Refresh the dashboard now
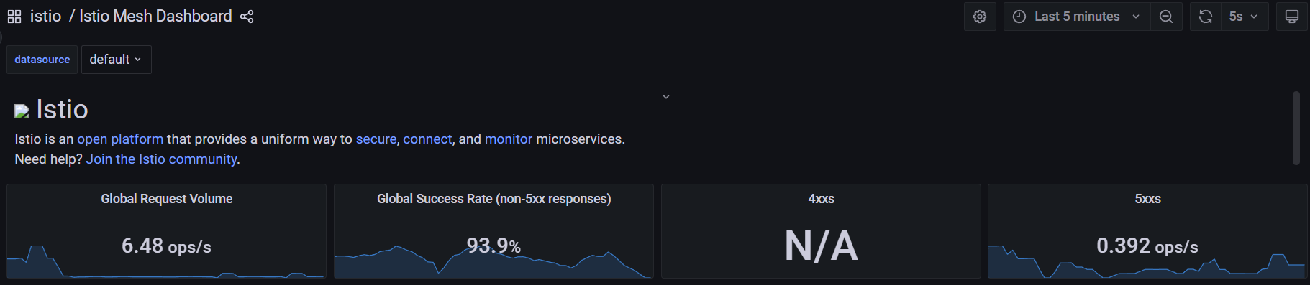 (x=1206, y=17)
